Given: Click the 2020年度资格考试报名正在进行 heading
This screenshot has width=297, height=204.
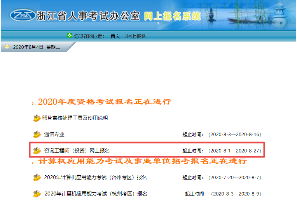Looking at the screenshot, I should pos(104,102).
